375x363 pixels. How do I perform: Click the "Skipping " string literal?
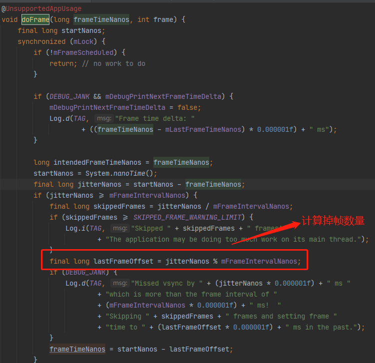click(x=127, y=317)
